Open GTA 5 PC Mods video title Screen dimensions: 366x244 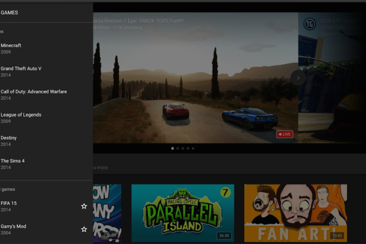[x=339, y=24]
